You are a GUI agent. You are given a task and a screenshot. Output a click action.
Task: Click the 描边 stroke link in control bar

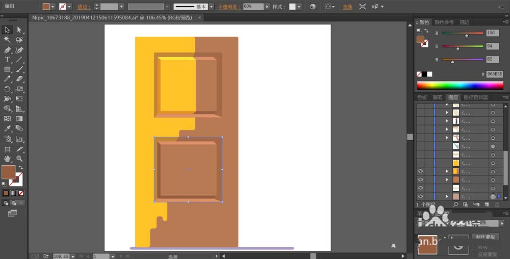(x=84, y=7)
